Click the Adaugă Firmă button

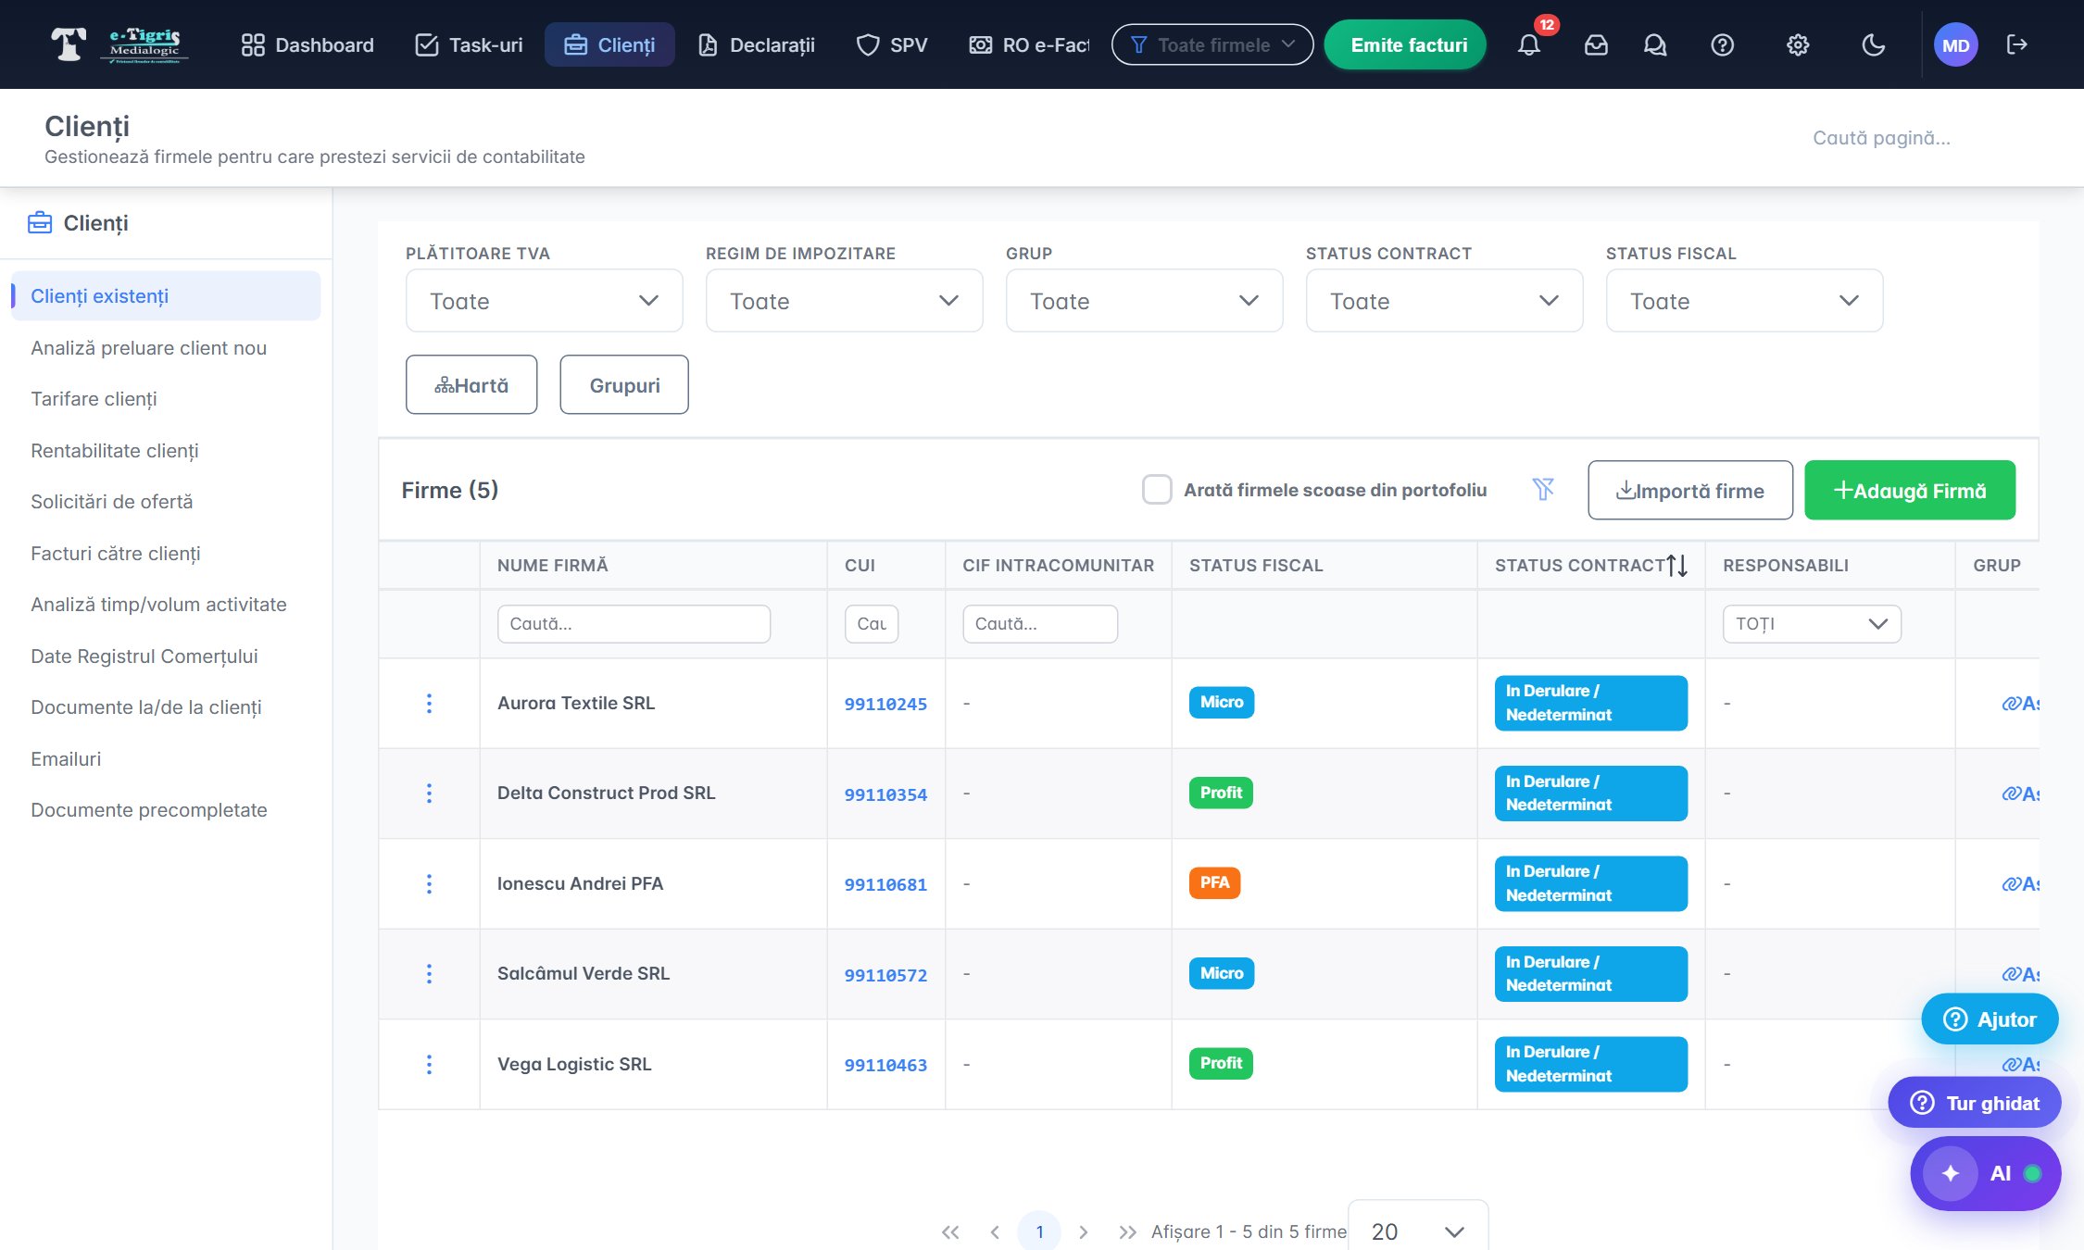coord(1910,490)
